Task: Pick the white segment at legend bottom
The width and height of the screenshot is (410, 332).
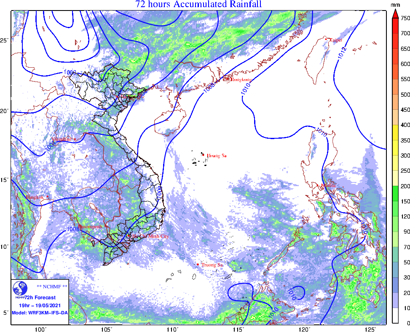Action: (x=395, y=315)
